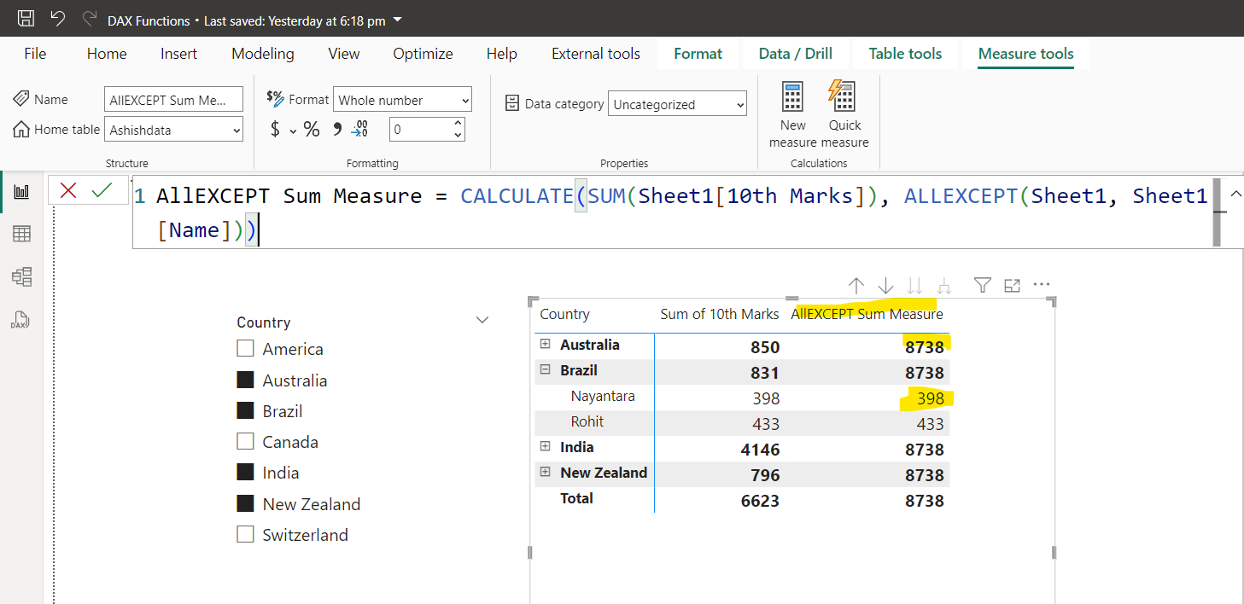The height and width of the screenshot is (604, 1244).
Task: Open Model view in left sidebar
Action: coord(21,276)
